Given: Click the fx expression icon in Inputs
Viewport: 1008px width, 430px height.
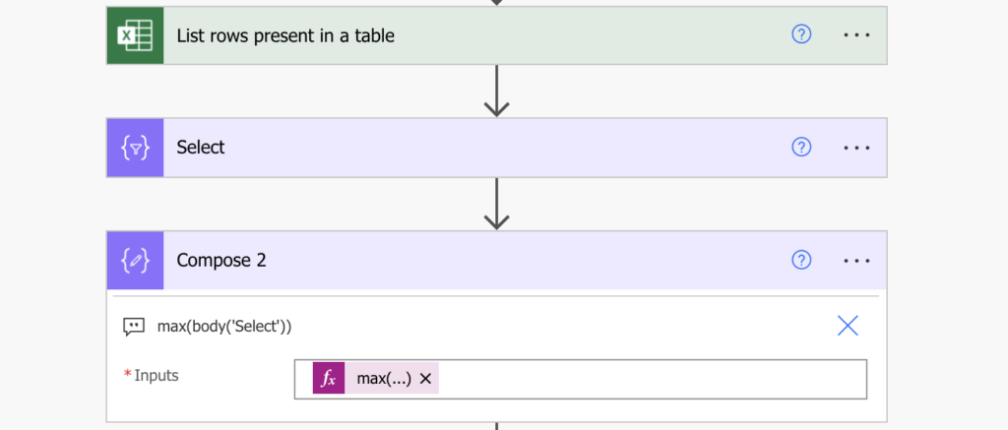Looking at the screenshot, I should 329,378.
